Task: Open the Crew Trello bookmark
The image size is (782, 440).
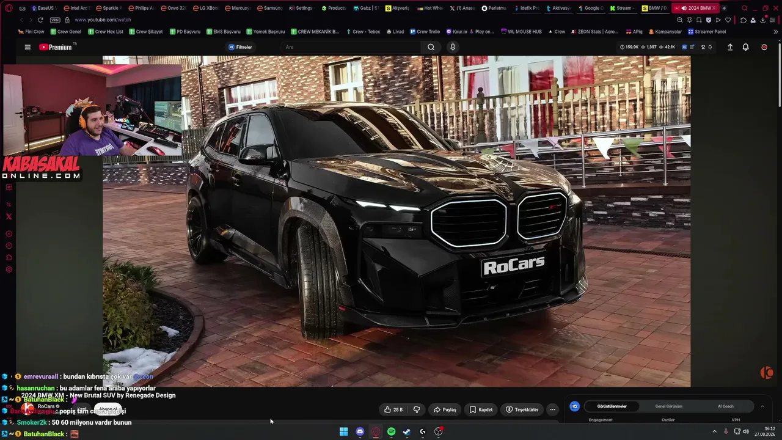Action: click(425, 31)
